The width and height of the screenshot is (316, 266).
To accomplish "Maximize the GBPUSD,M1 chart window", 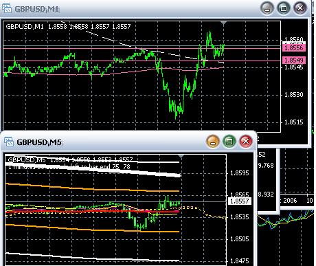I will pos(284,8).
